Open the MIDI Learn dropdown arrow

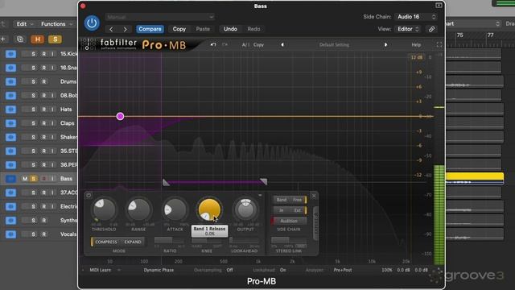coord(119,270)
